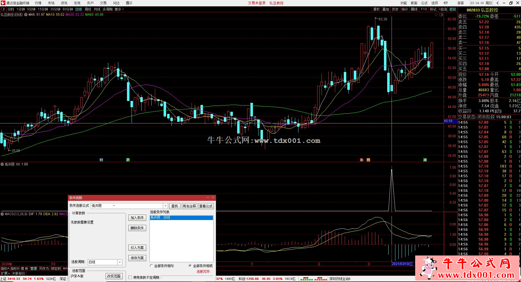
Task: Add stock via +自选 button
Action: pos(443,9)
